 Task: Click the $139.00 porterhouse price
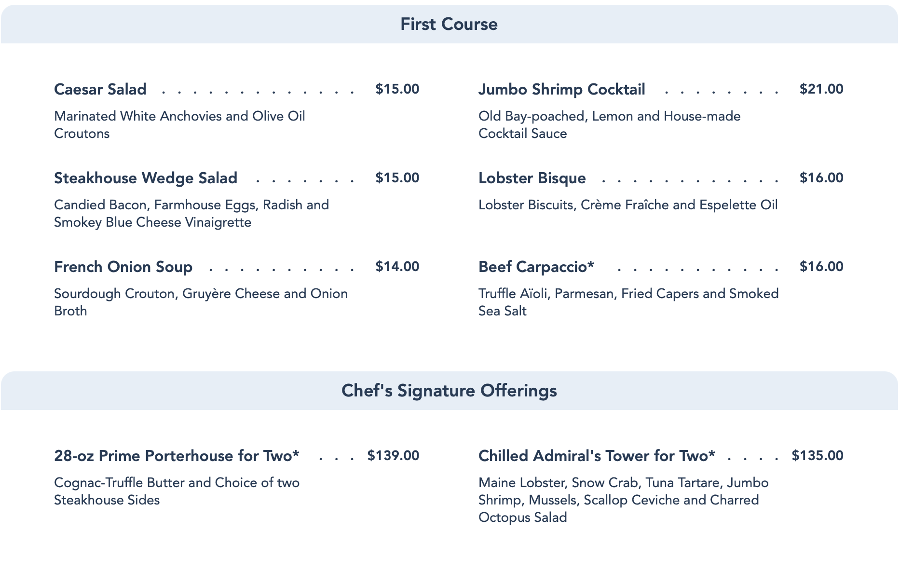393,456
